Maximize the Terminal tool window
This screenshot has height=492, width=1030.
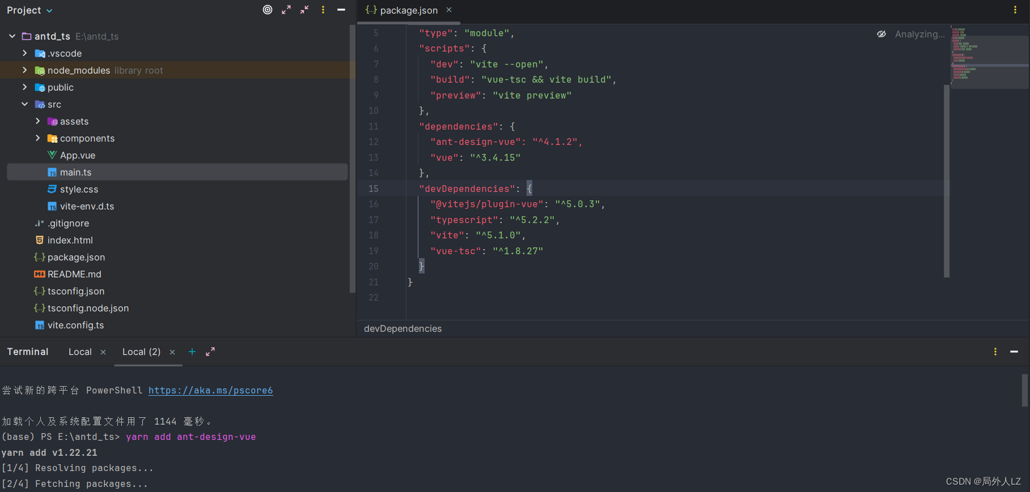(210, 352)
